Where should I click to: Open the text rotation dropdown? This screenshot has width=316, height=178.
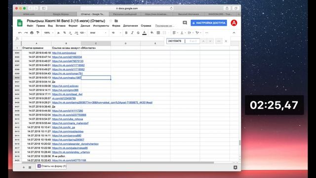click(x=198, y=33)
